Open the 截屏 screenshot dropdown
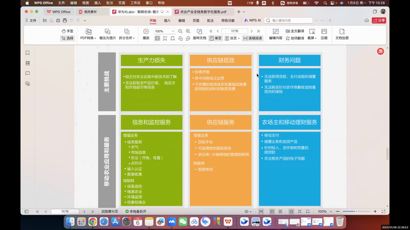This screenshot has height=230, width=410. click(312, 34)
